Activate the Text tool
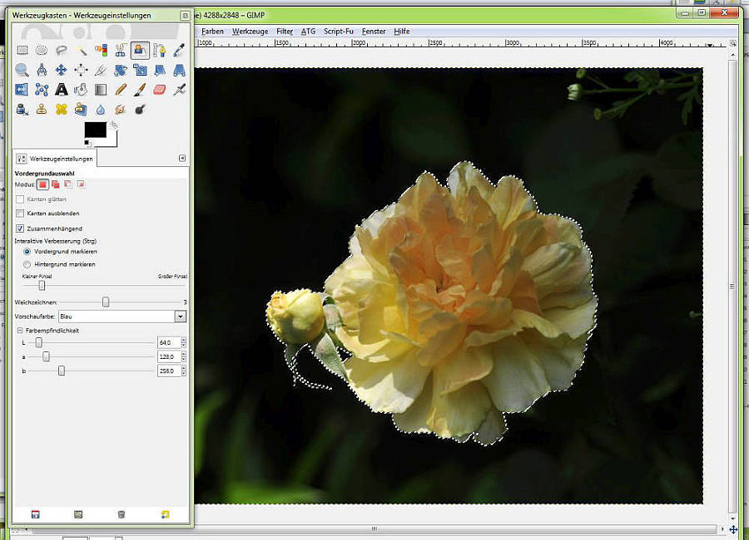This screenshot has width=749, height=540. (62, 90)
